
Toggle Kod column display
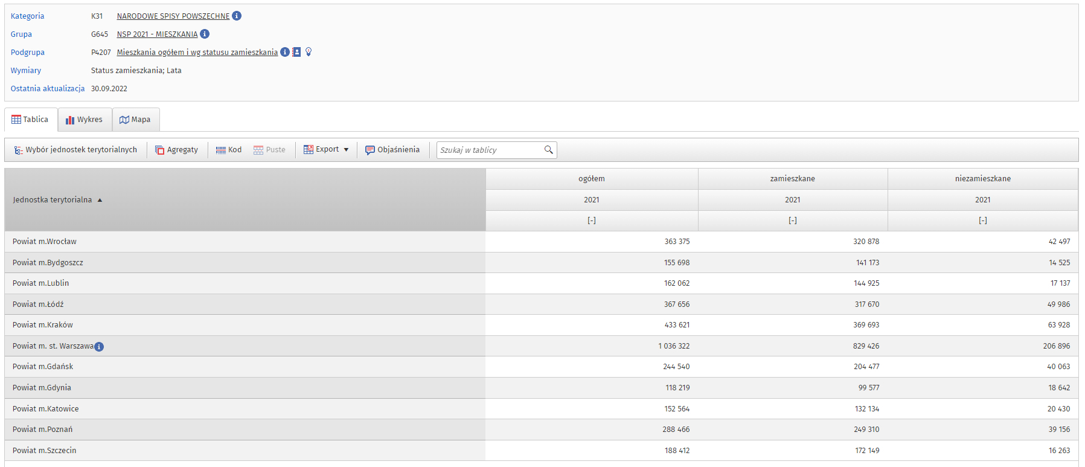[x=229, y=150]
